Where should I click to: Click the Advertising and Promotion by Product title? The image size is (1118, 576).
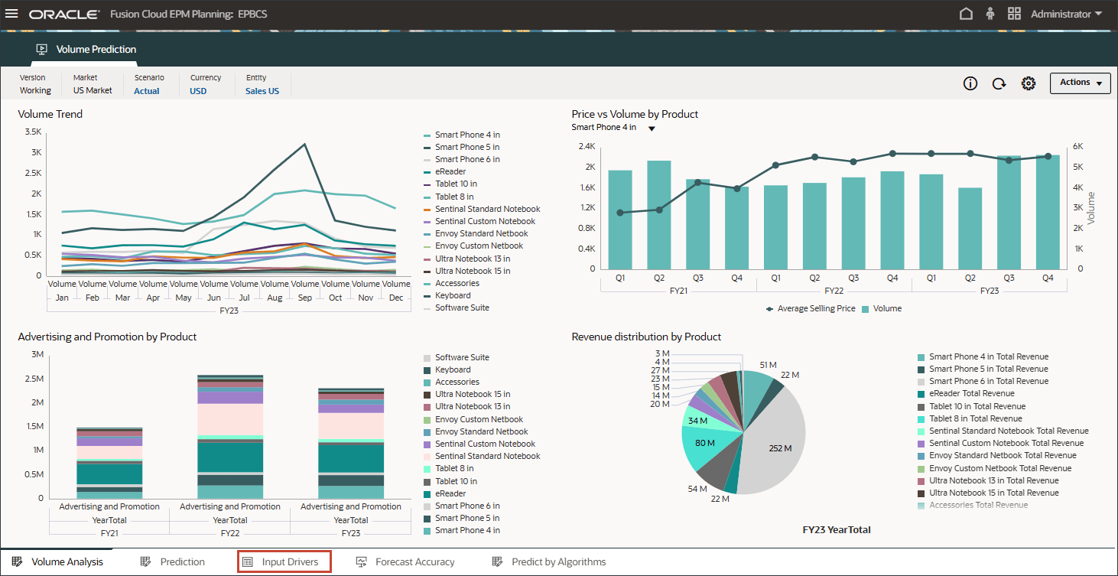pyautogui.click(x=107, y=337)
